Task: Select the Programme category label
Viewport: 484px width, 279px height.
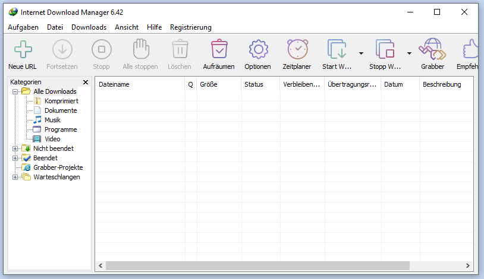Action: pyautogui.click(x=61, y=129)
